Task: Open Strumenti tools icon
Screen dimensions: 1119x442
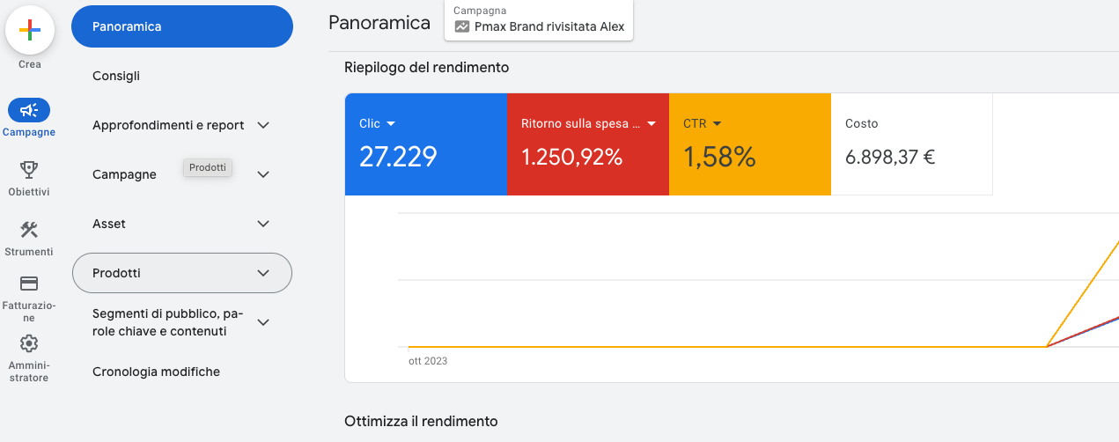Action: [29, 230]
